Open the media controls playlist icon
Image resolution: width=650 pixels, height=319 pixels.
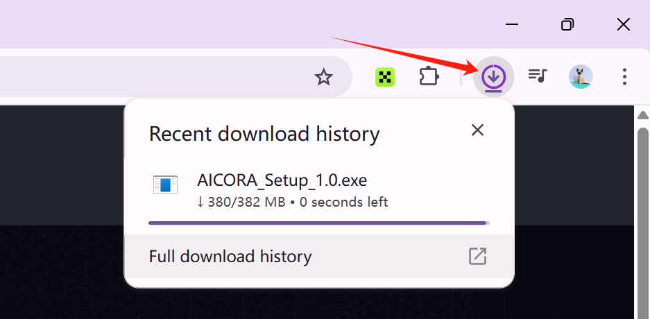(x=538, y=76)
